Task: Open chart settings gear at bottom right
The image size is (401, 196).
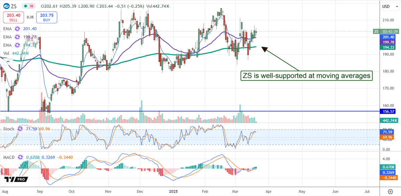Action: click(390, 192)
